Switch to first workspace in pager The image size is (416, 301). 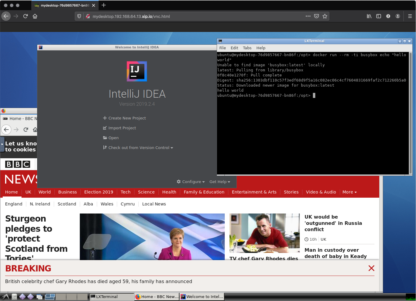[50, 297]
